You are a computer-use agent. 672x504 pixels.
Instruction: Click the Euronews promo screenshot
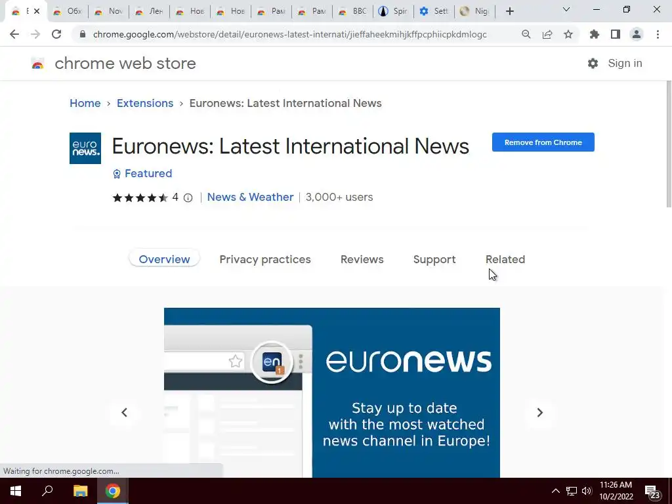coord(331,392)
